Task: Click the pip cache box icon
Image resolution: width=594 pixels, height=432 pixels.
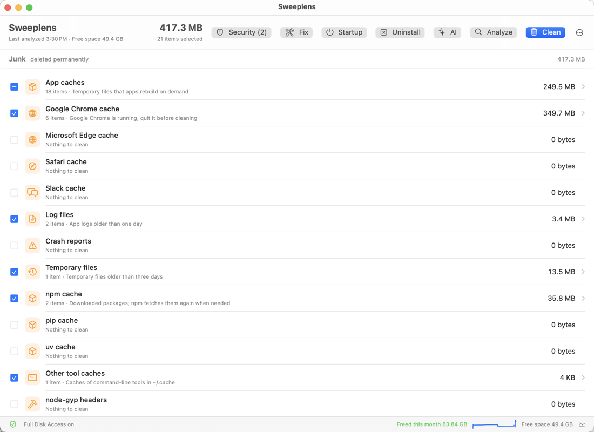Action: click(x=32, y=325)
